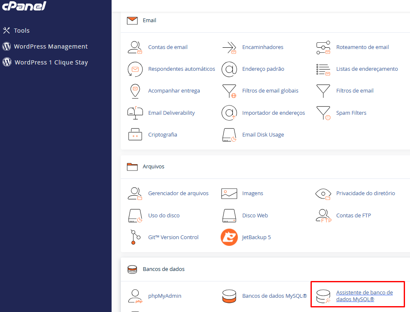Open the JetBackup 5 icon
This screenshot has height=312, width=410.
(229, 237)
